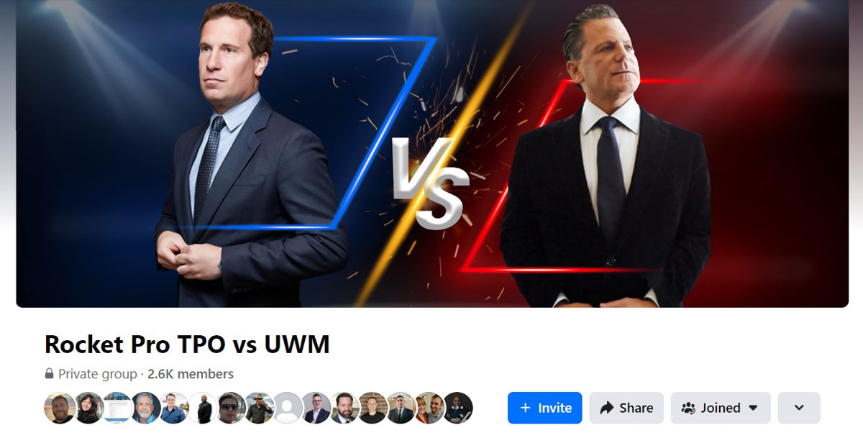Select the default gray silhouette member avatar
The image size is (863, 443).
[288, 408]
